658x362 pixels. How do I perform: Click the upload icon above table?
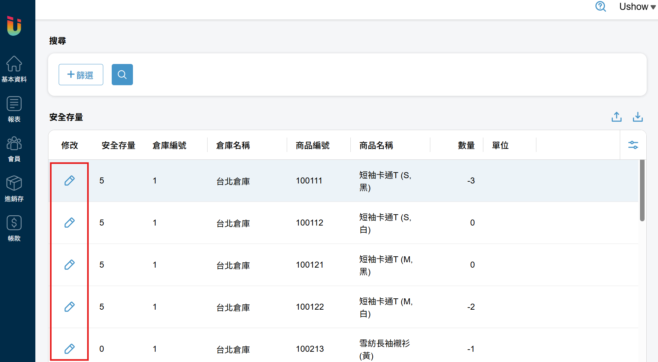pos(617,117)
